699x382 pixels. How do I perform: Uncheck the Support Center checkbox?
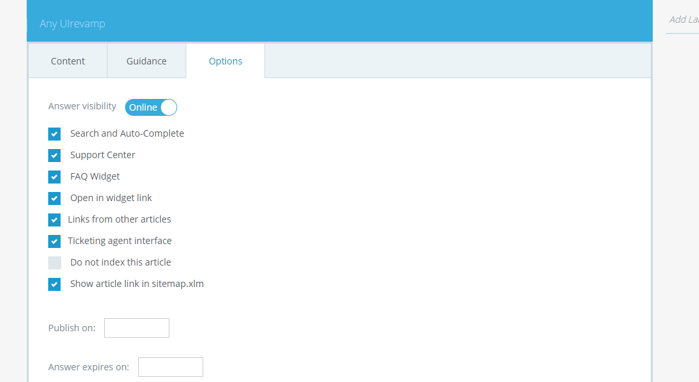coord(54,156)
